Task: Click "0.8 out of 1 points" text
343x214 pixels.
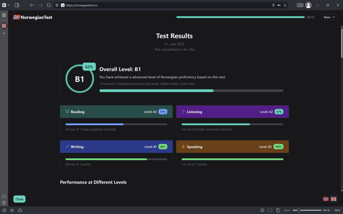Action: point(78,164)
